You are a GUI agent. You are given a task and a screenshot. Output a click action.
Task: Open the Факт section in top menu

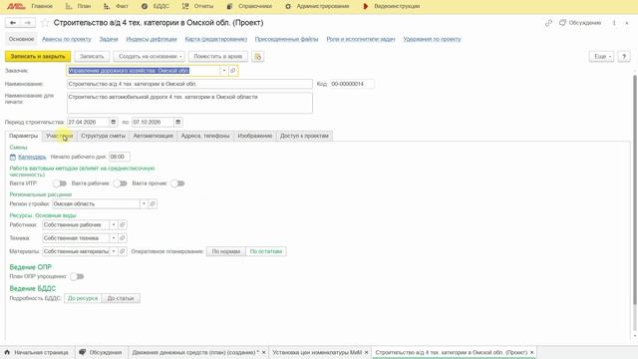point(116,6)
